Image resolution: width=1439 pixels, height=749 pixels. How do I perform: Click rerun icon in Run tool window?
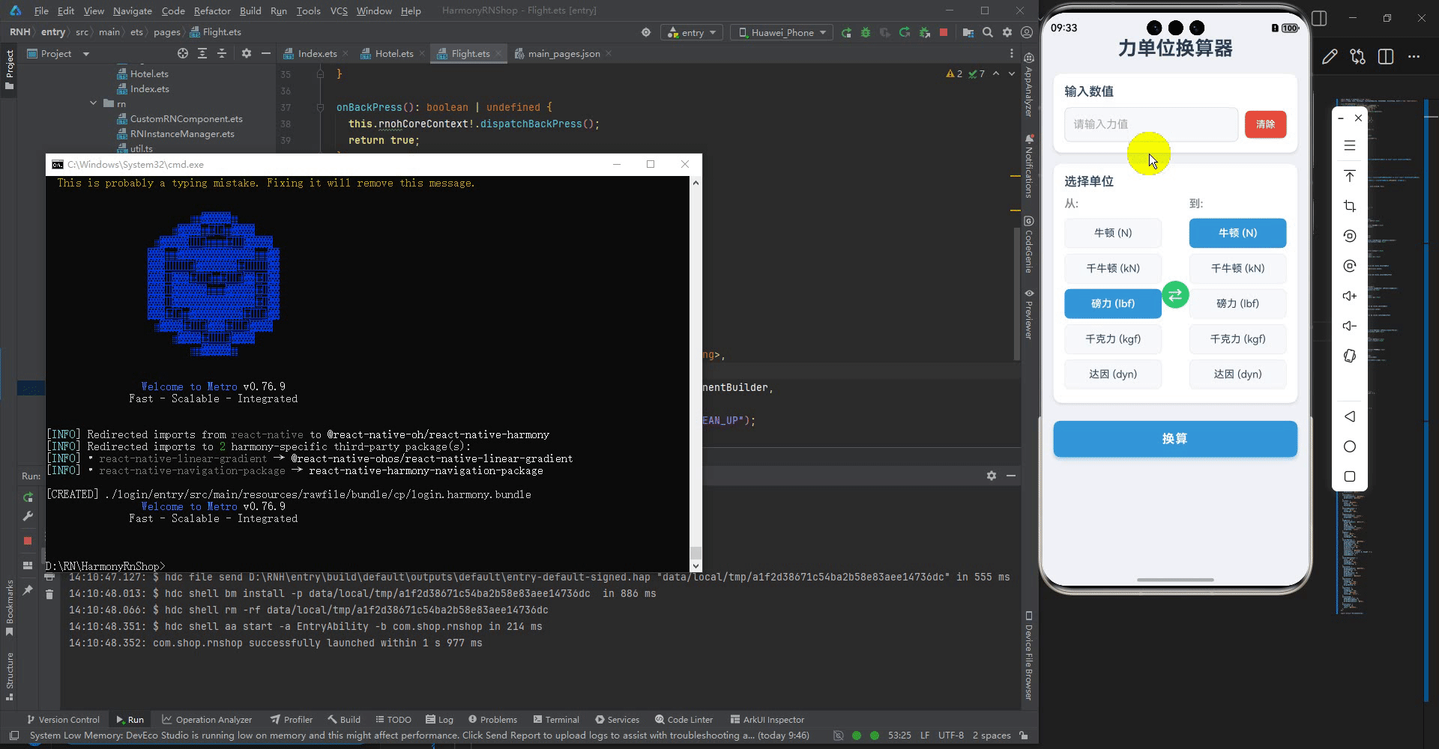[28, 497]
